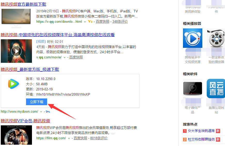
Task: Expand the dropdown arrow after v.qq.com/movie/
Action: click(x=65, y=58)
